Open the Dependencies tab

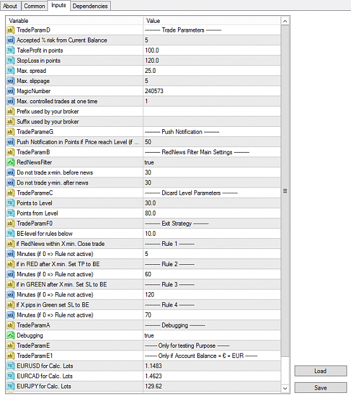pyautogui.click(x=90, y=6)
